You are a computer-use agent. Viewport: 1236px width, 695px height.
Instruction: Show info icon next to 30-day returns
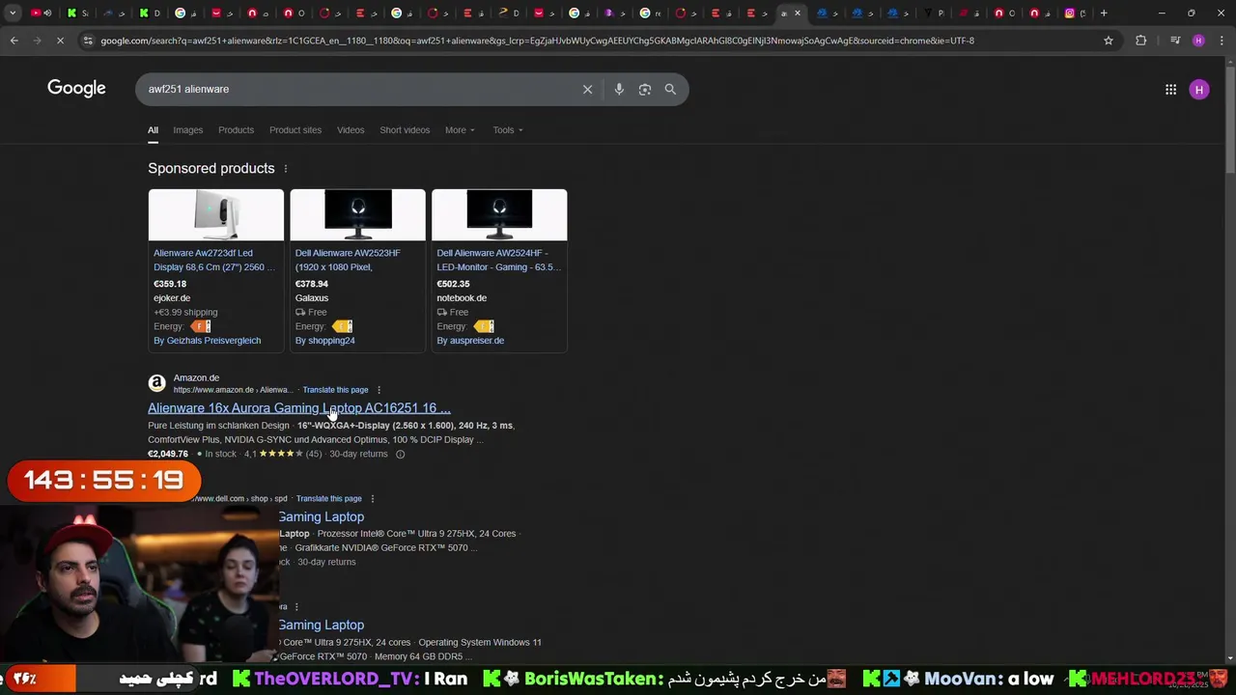point(400,454)
